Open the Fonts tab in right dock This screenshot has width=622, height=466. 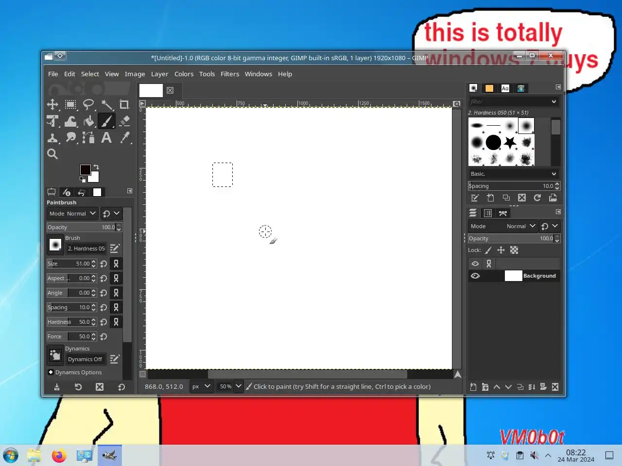coord(505,88)
